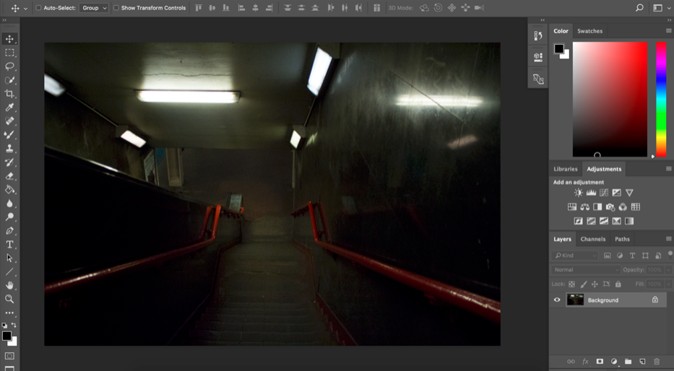Toggle Quick Mask mode
This screenshot has height=371, width=674.
[x=9, y=356]
